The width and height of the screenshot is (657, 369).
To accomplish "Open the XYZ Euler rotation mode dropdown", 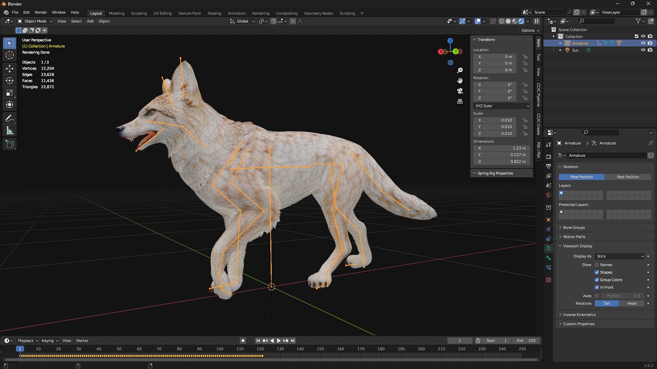I will click(502, 106).
